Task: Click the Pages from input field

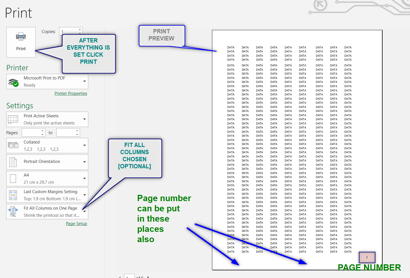Action: coord(31,132)
